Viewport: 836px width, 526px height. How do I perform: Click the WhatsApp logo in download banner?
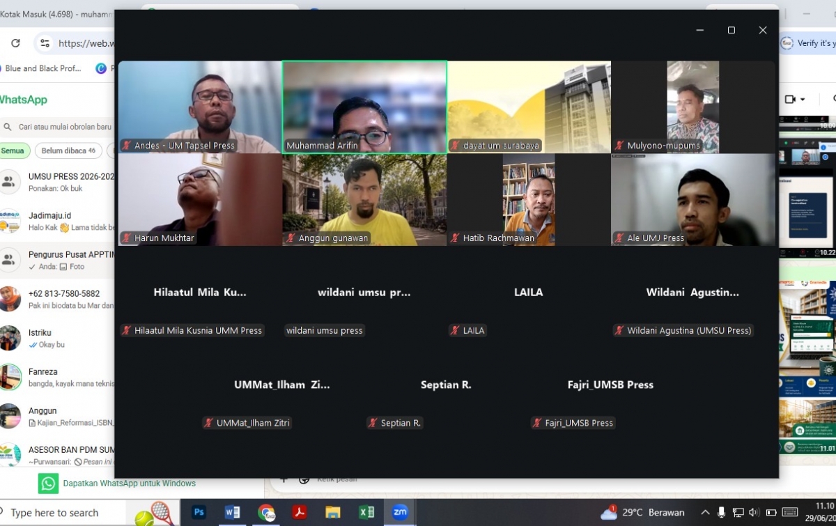point(48,484)
